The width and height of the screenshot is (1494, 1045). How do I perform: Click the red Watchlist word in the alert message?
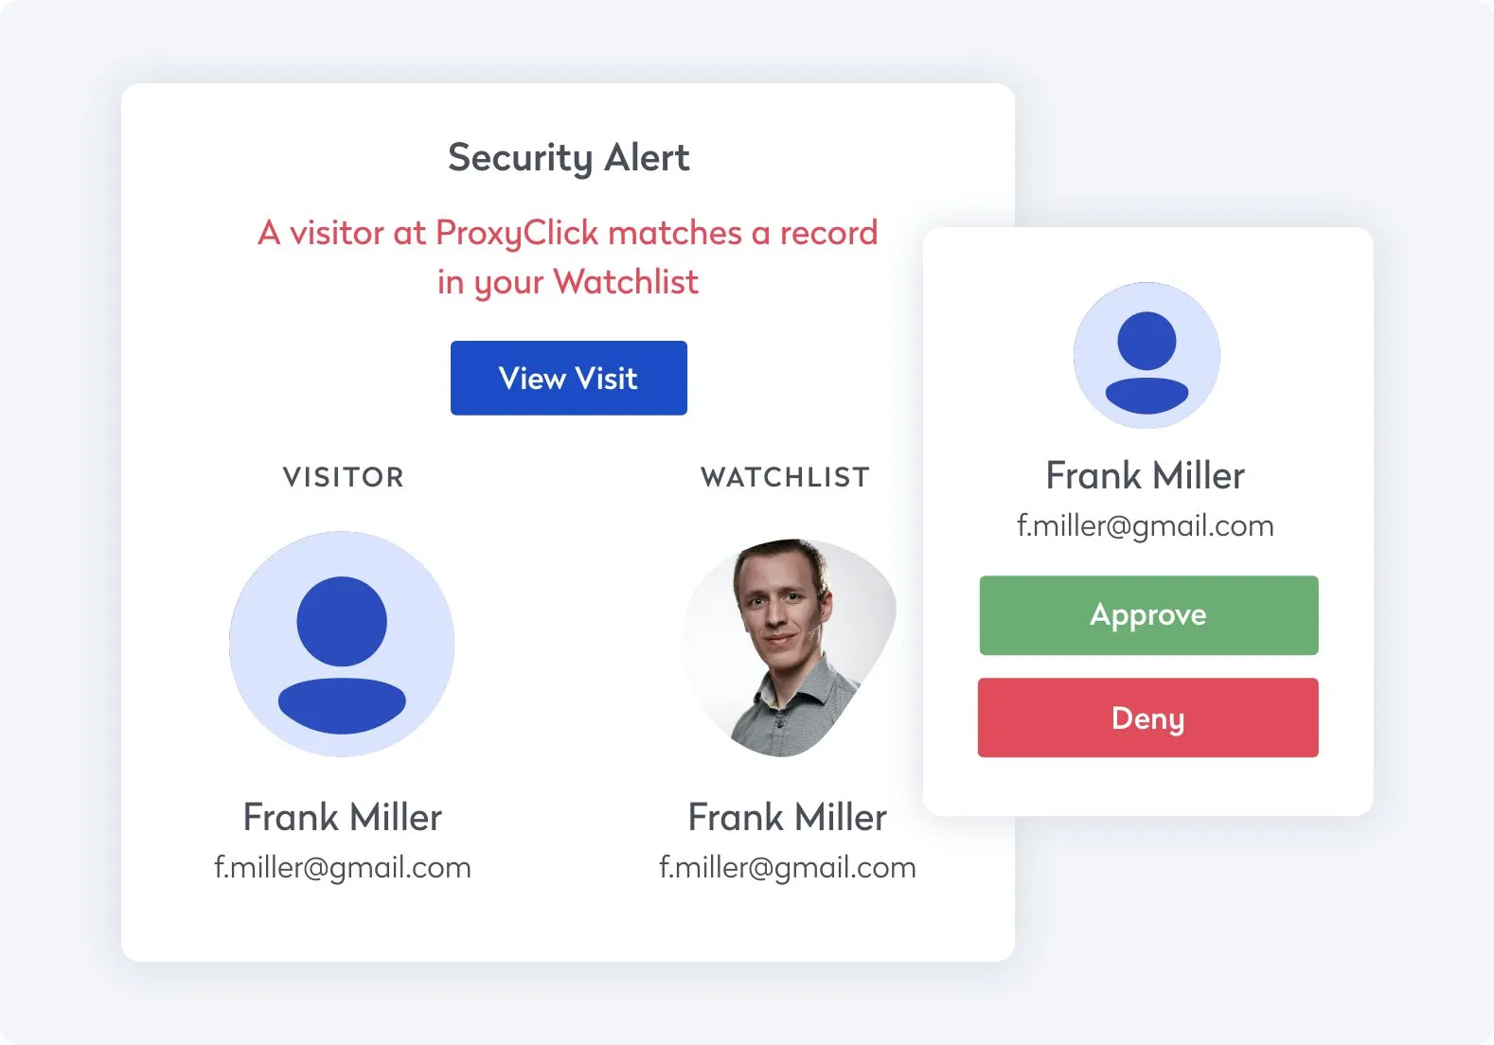click(626, 282)
